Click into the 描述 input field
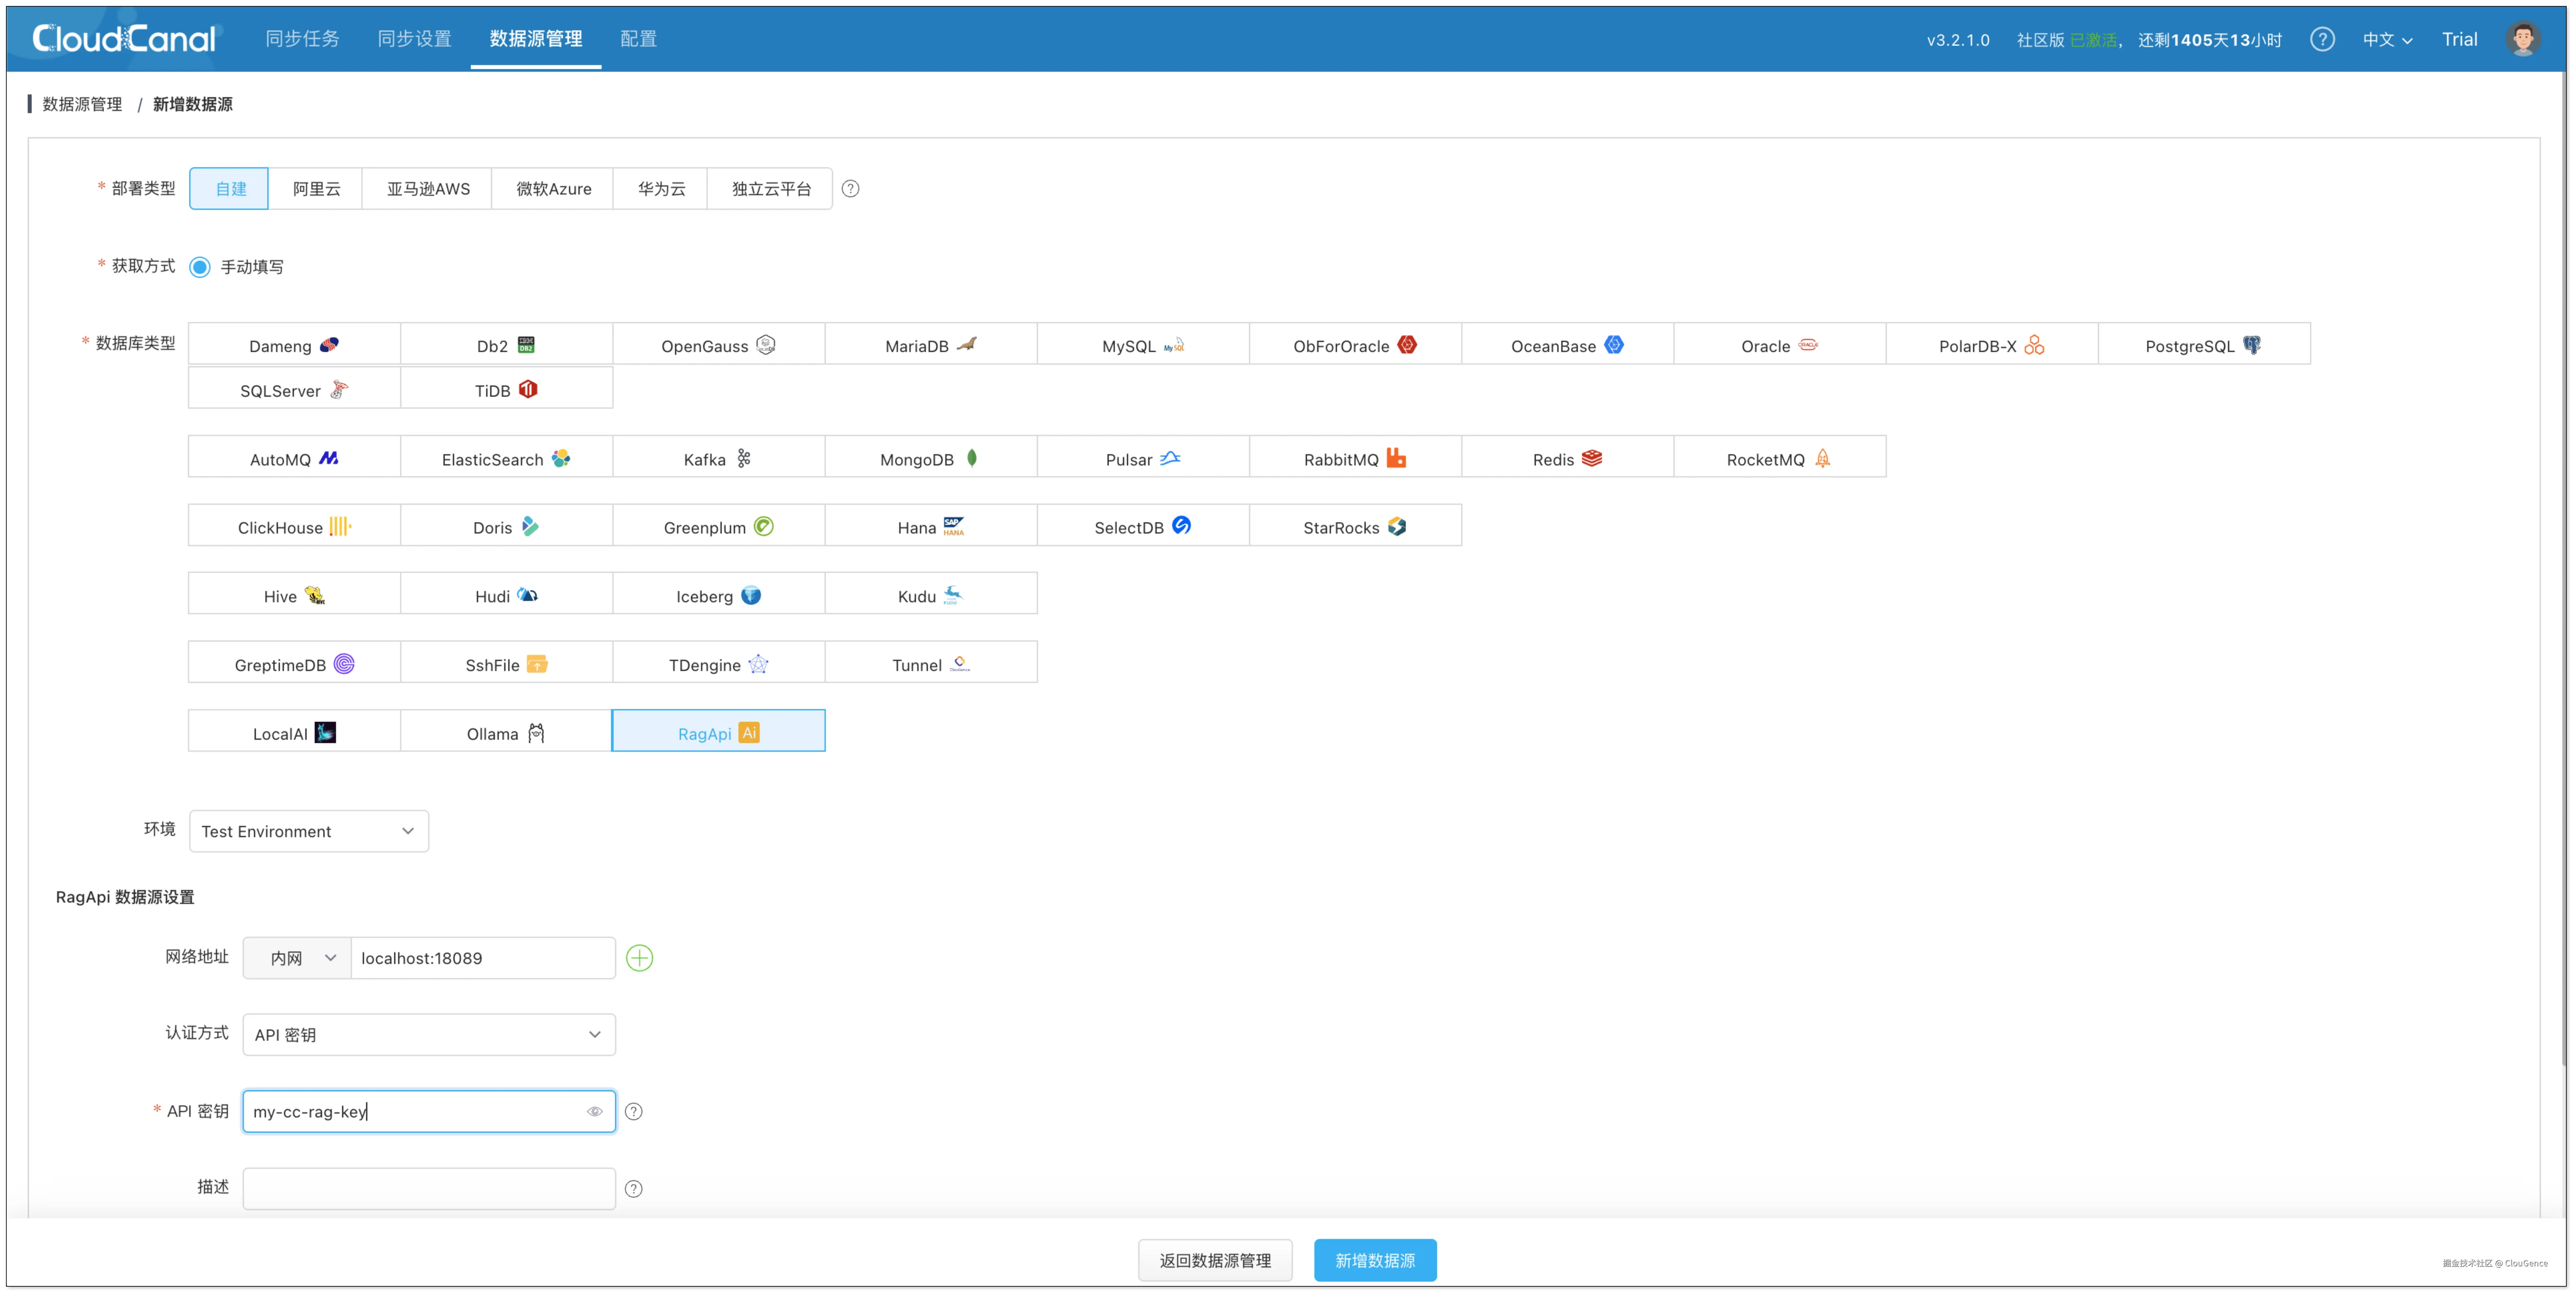Image resolution: width=2576 pixels, height=1296 pixels. (x=428, y=1188)
